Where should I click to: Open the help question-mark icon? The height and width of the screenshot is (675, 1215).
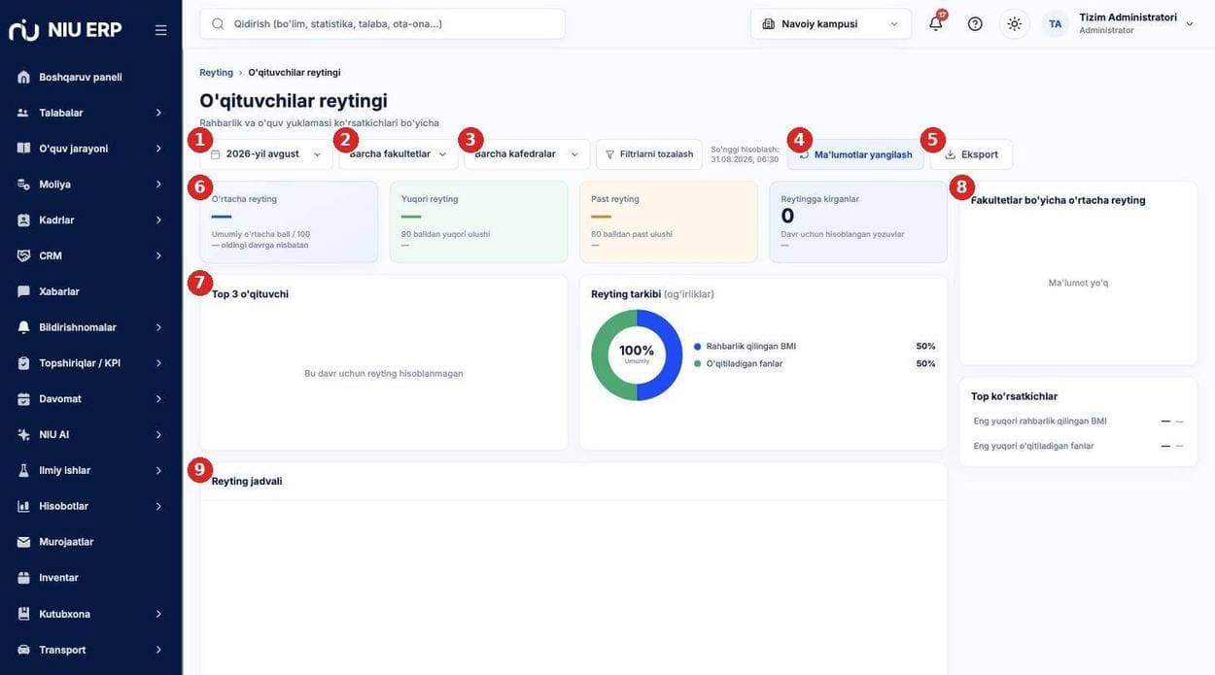tap(975, 23)
